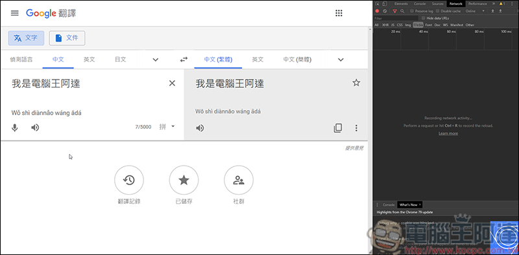Export the HAR file with the download arrow

(500, 11)
